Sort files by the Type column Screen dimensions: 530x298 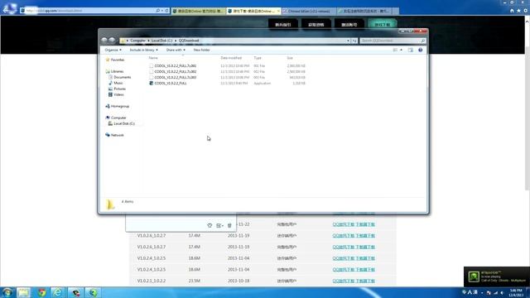258,58
